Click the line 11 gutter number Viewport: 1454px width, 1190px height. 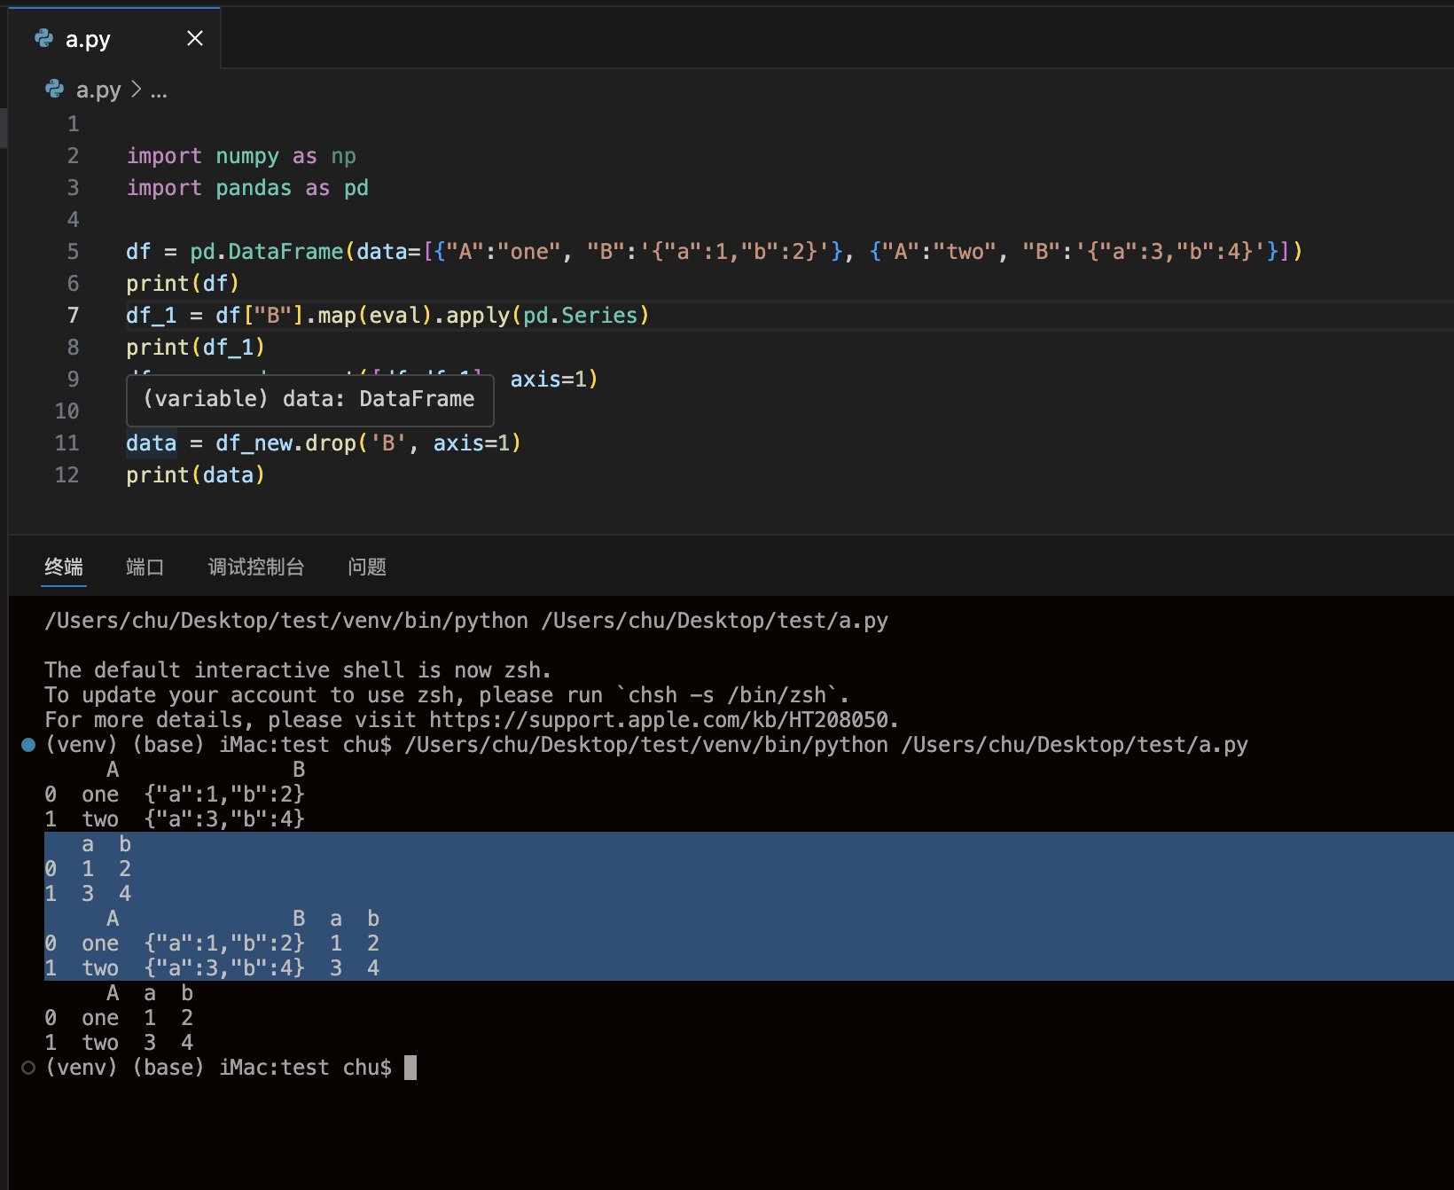click(x=67, y=443)
